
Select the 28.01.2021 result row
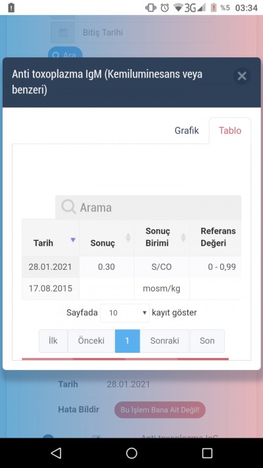pyautogui.click(x=131, y=267)
